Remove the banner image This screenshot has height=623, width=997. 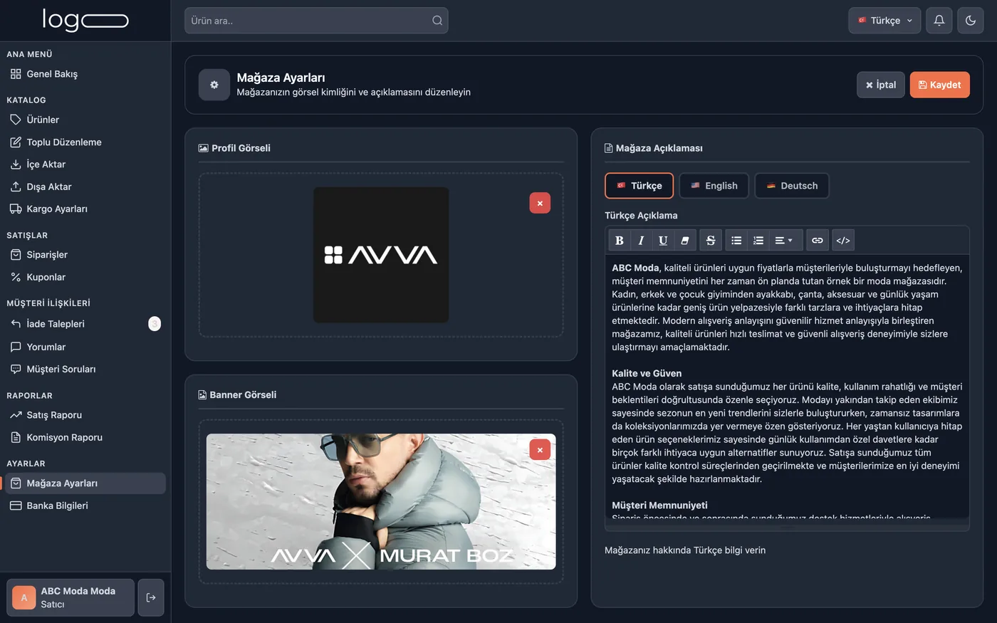[x=540, y=449]
